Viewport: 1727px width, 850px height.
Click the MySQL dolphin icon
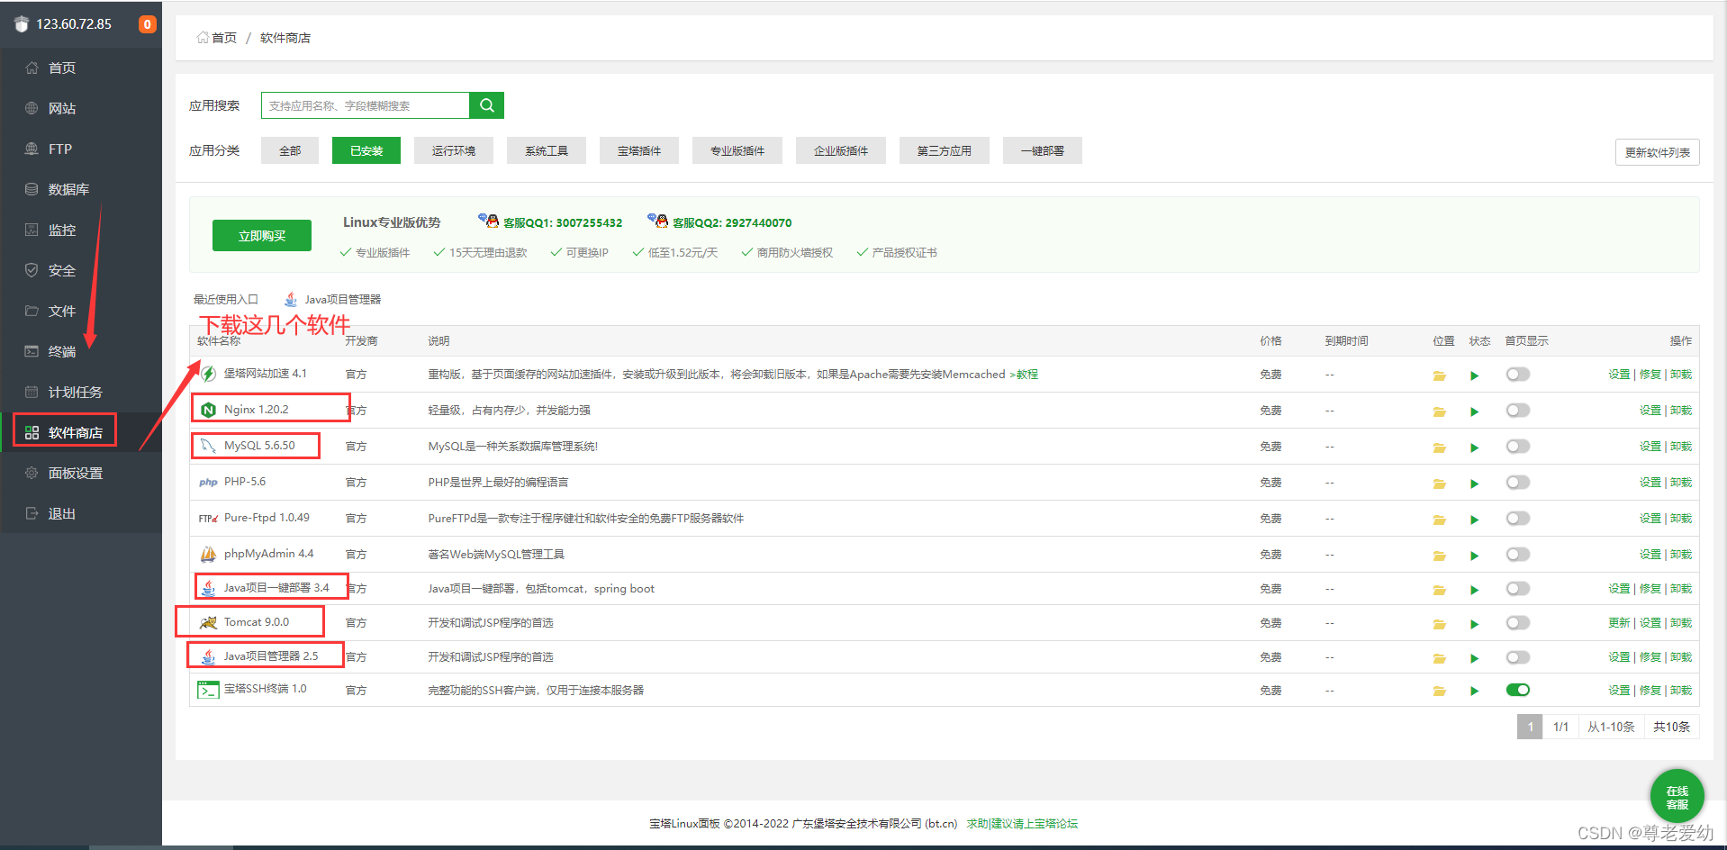coord(208,446)
